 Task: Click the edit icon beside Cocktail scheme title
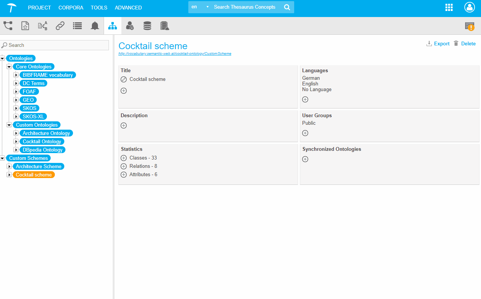[x=124, y=79]
